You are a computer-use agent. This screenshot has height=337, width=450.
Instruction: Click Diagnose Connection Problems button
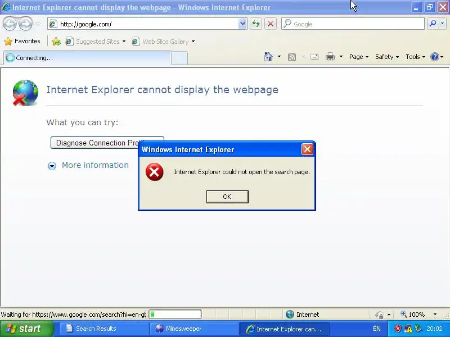point(107,143)
